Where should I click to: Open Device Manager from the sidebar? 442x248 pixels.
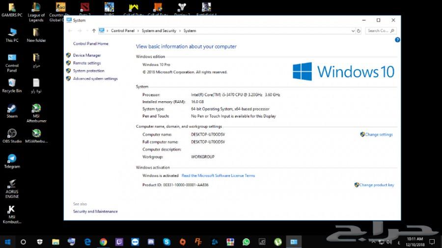tap(86, 55)
